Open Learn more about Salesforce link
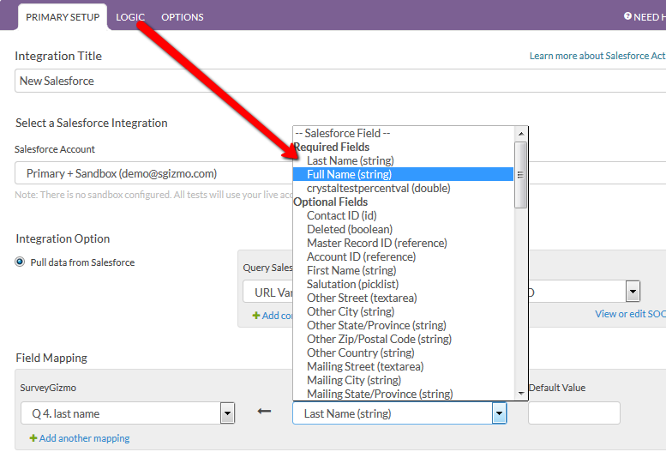This screenshot has height=452, width=666. point(597,56)
